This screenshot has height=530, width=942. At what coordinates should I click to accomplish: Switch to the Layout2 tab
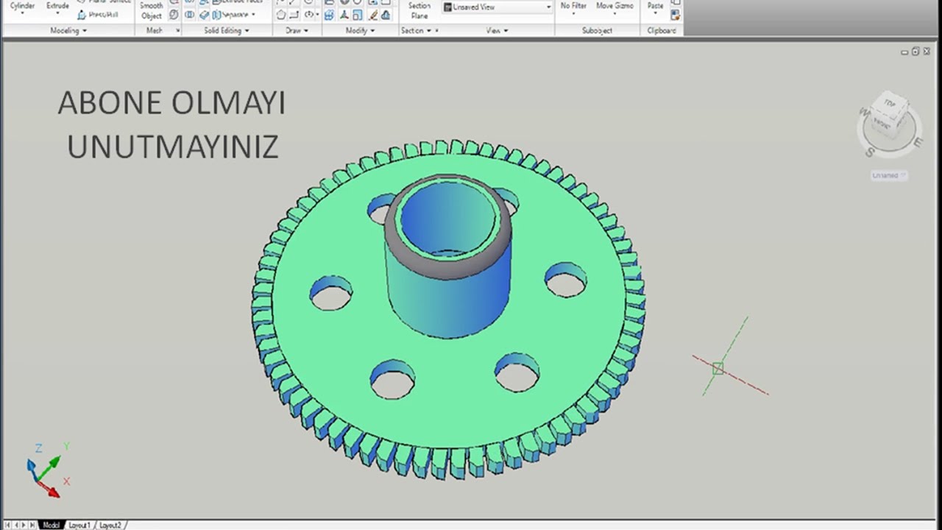(x=110, y=525)
